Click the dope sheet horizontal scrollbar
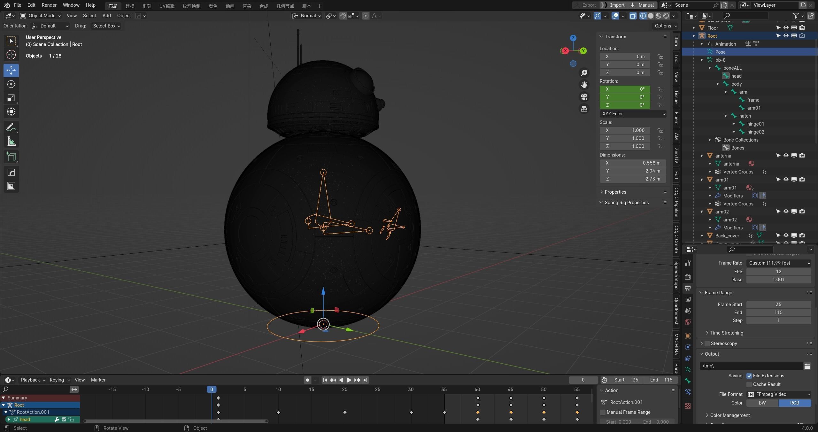Image resolution: width=818 pixels, height=432 pixels. tap(176, 421)
